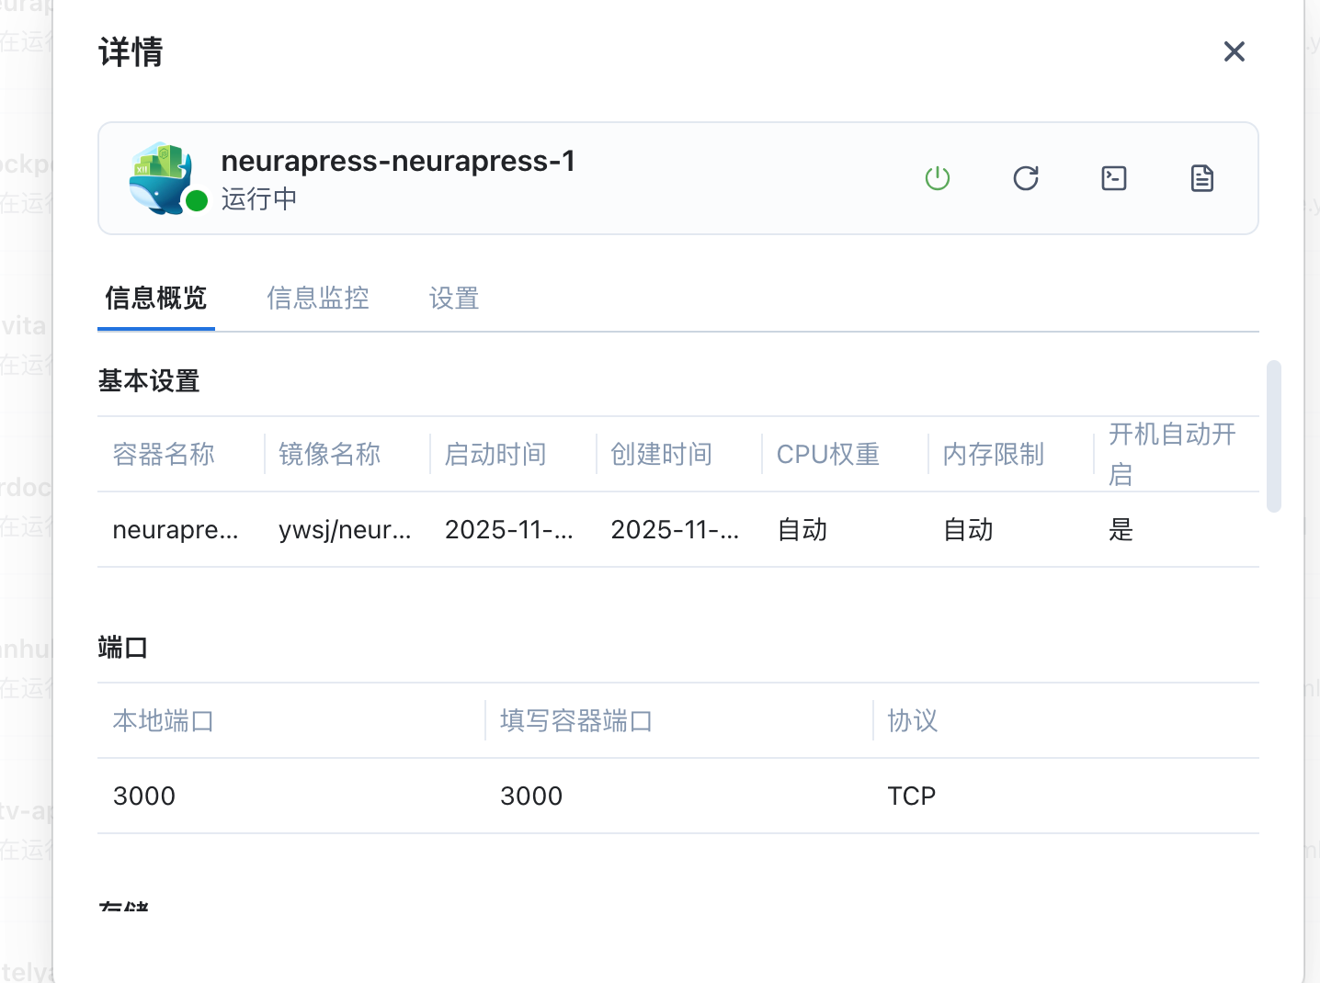Screen dimensions: 1320x983
Task: Click the 创建时间 value cell
Action: tap(675, 530)
